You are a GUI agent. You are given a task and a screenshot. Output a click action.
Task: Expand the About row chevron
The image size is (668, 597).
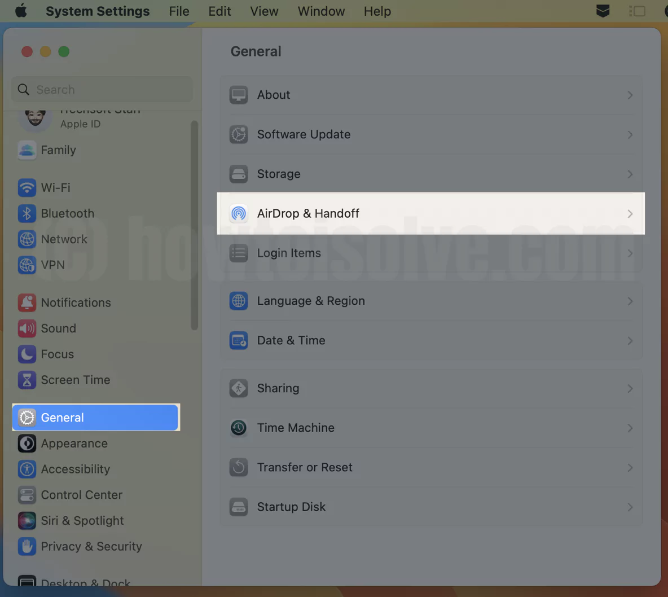click(x=630, y=95)
